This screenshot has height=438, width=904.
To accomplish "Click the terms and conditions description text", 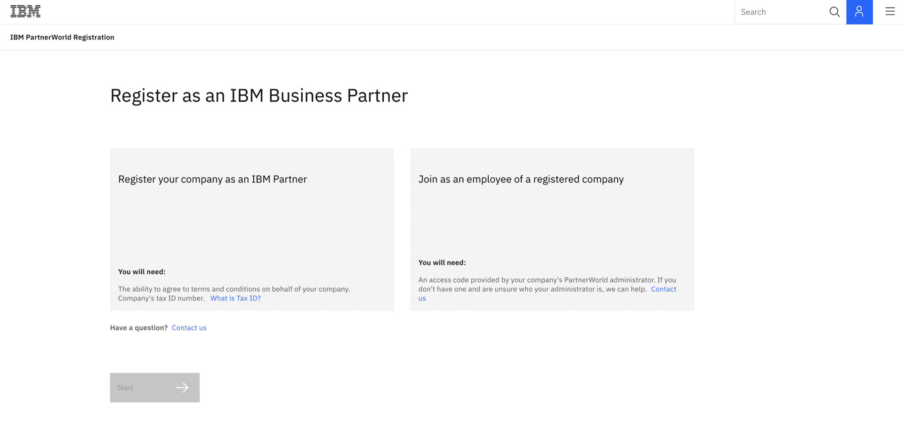I will click(x=234, y=289).
